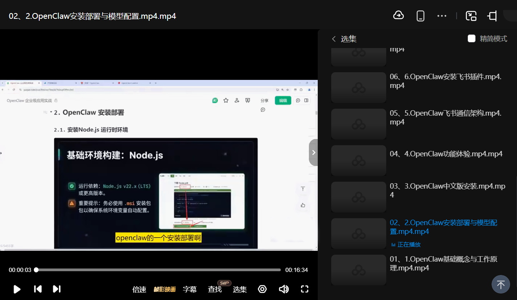Skip to the previous video
This screenshot has width=517, height=300.
click(x=38, y=289)
